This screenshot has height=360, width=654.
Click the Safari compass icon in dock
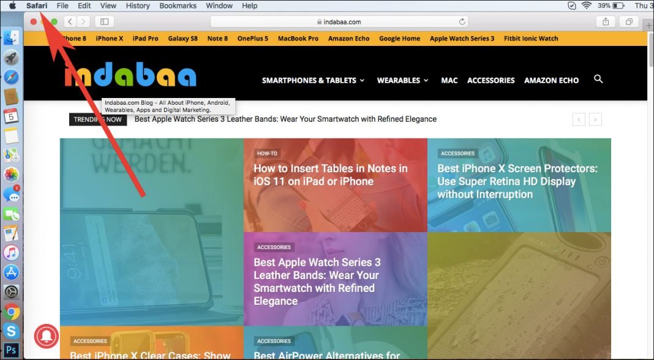point(11,77)
